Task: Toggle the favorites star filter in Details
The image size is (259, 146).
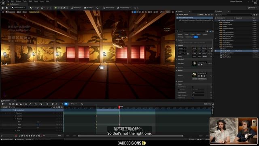Action: (210, 32)
